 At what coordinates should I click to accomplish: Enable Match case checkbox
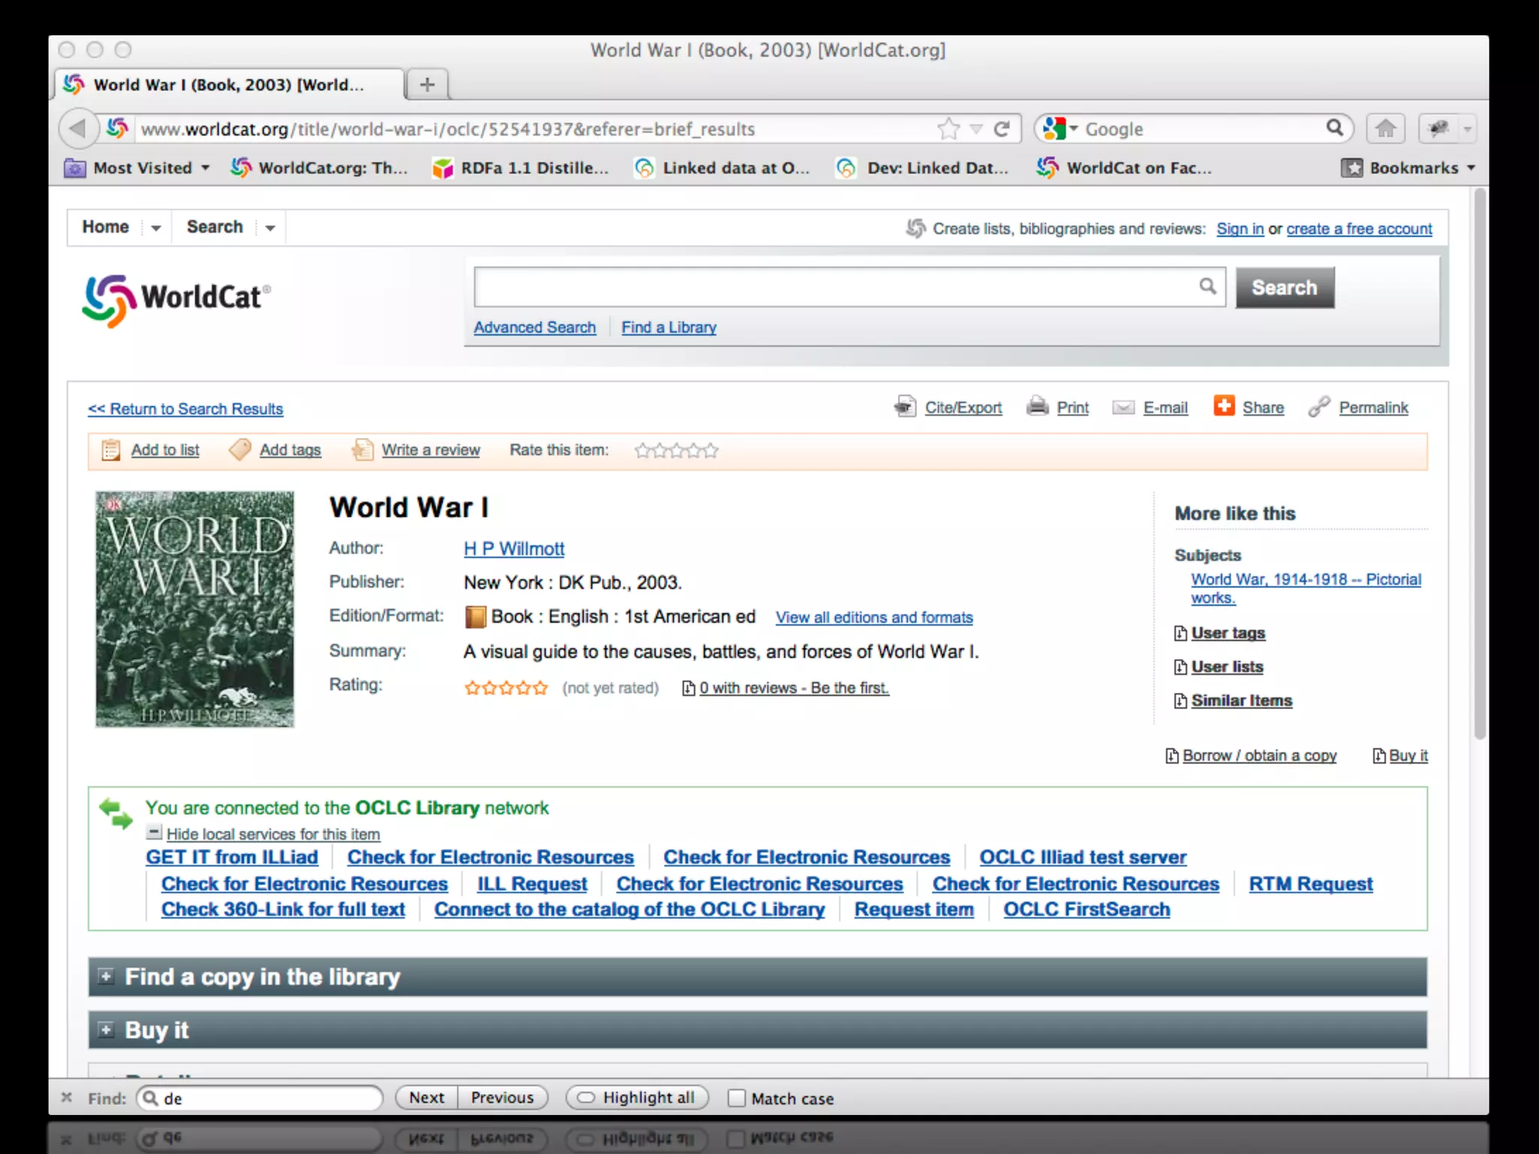736,1098
